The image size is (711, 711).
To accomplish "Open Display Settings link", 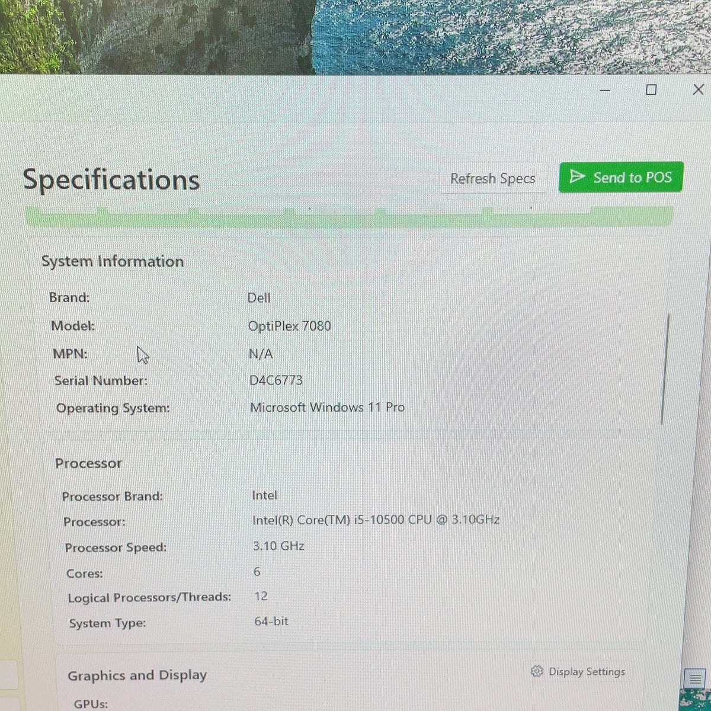I will [x=578, y=671].
